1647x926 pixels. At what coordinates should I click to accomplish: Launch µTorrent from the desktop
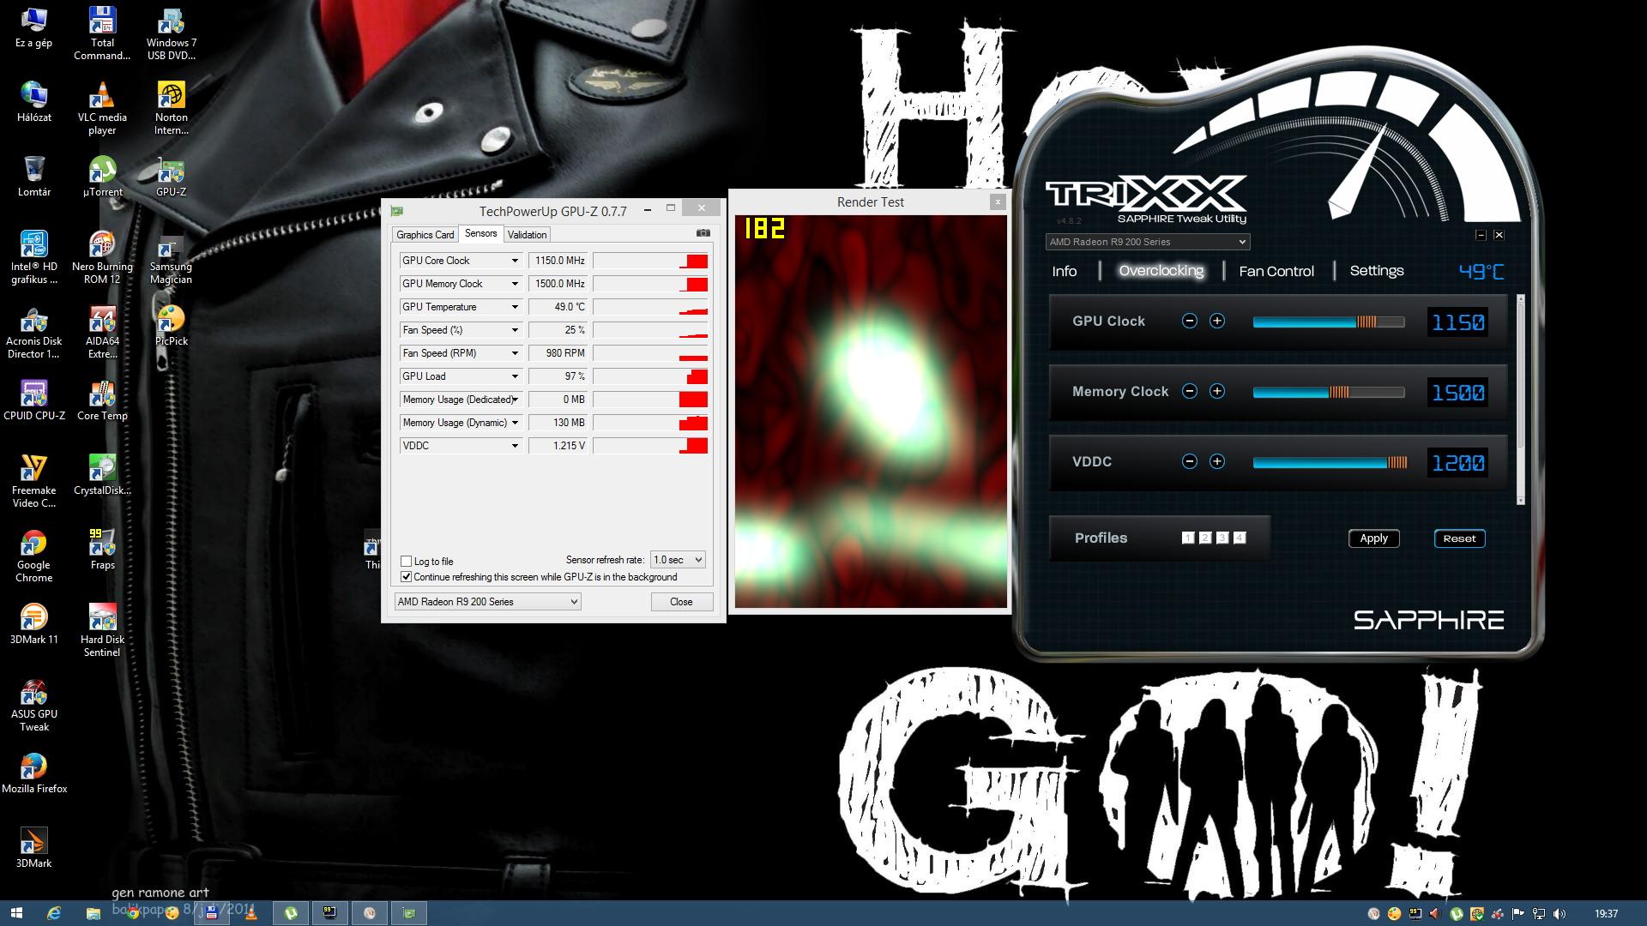pos(102,177)
